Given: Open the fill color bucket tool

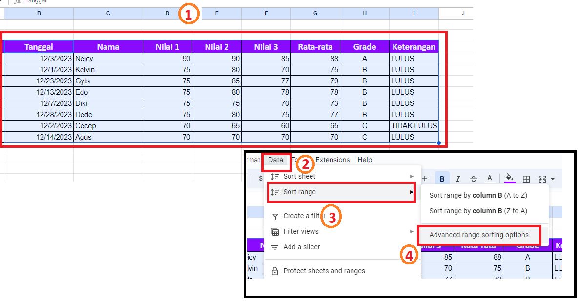Looking at the screenshot, I should pyautogui.click(x=510, y=178).
